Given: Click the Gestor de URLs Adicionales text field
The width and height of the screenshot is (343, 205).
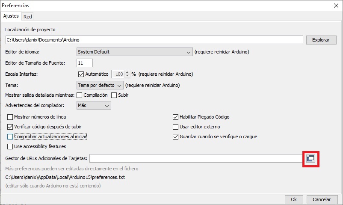Looking at the screenshot, I should pos(196,158).
